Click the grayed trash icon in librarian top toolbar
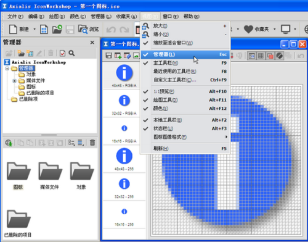308x242 pixels. click(x=51, y=53)
